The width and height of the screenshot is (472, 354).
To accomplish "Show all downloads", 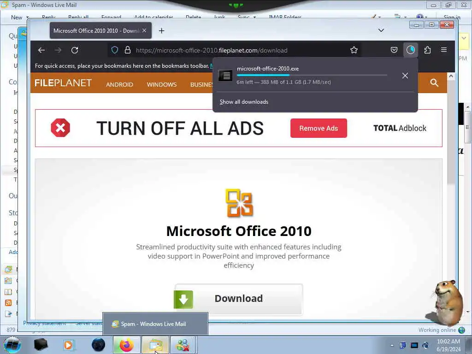I will pos(244,102).
